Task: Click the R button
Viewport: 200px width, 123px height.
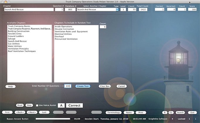Action: tap(165, 112)
